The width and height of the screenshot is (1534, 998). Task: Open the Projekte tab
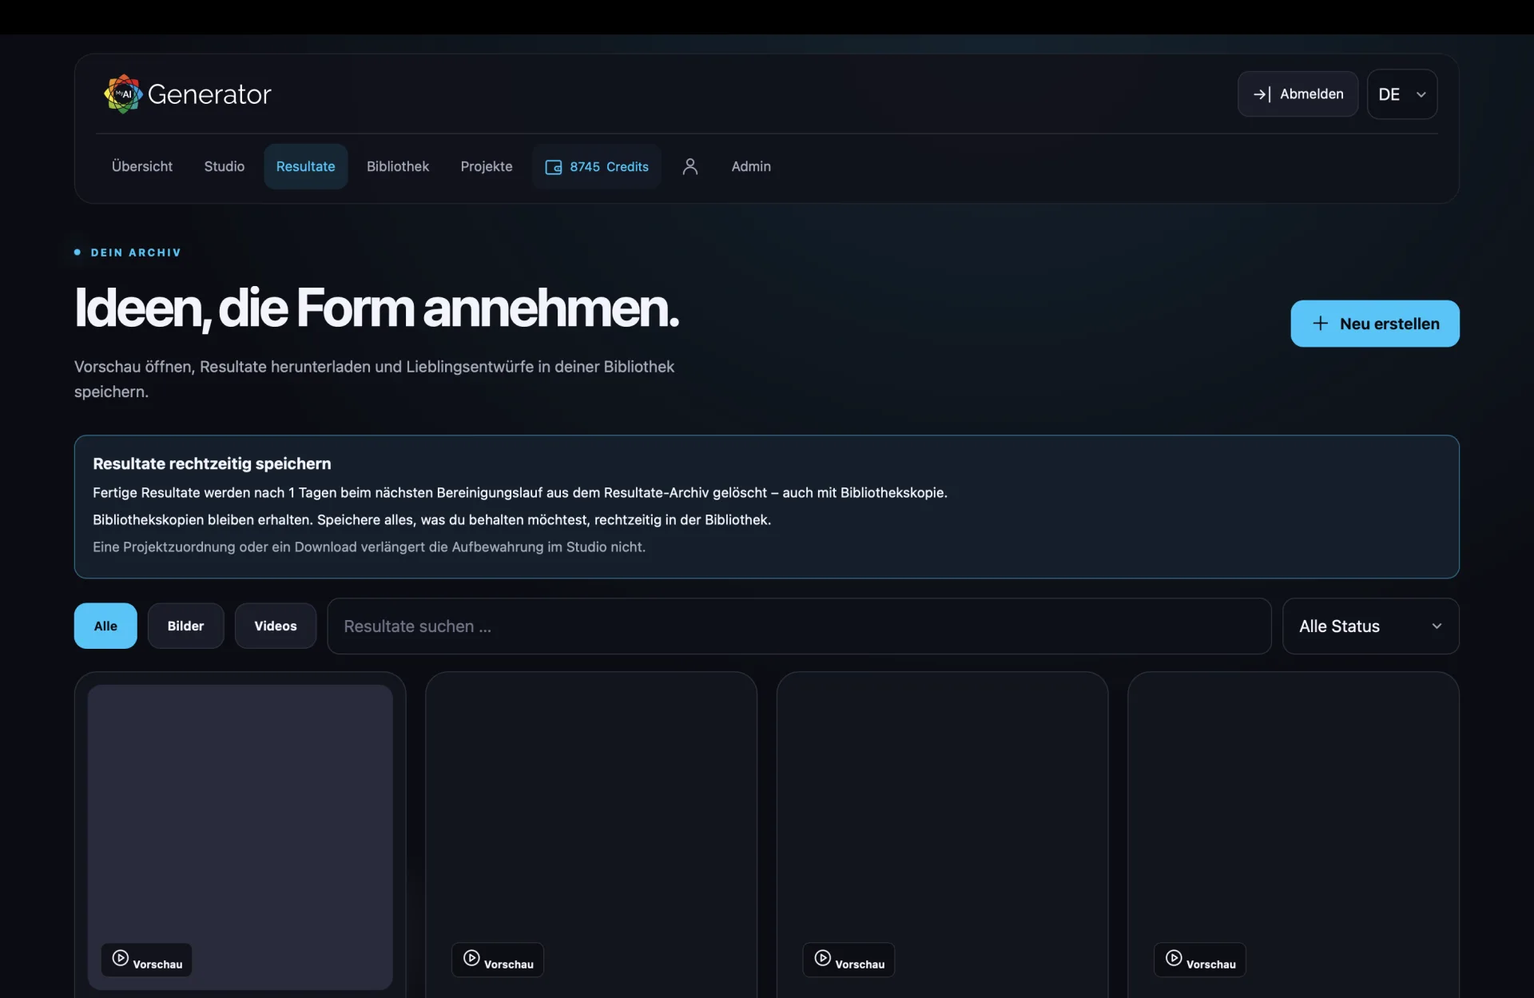(487, 166)
